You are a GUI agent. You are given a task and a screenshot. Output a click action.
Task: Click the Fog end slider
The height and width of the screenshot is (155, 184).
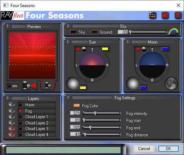[x=102, y=127]
